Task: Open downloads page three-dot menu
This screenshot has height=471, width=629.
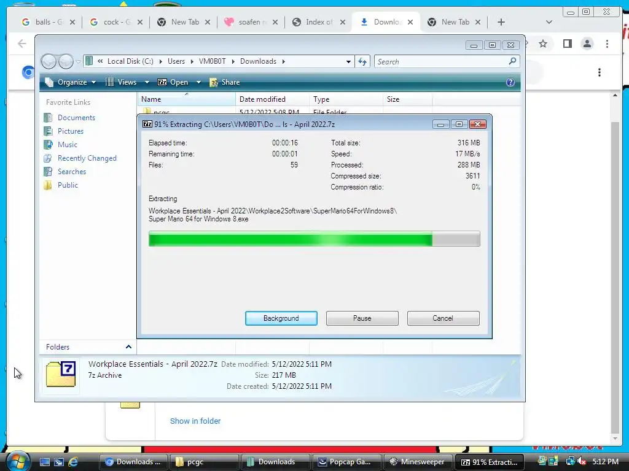Action: pos(600,72)
